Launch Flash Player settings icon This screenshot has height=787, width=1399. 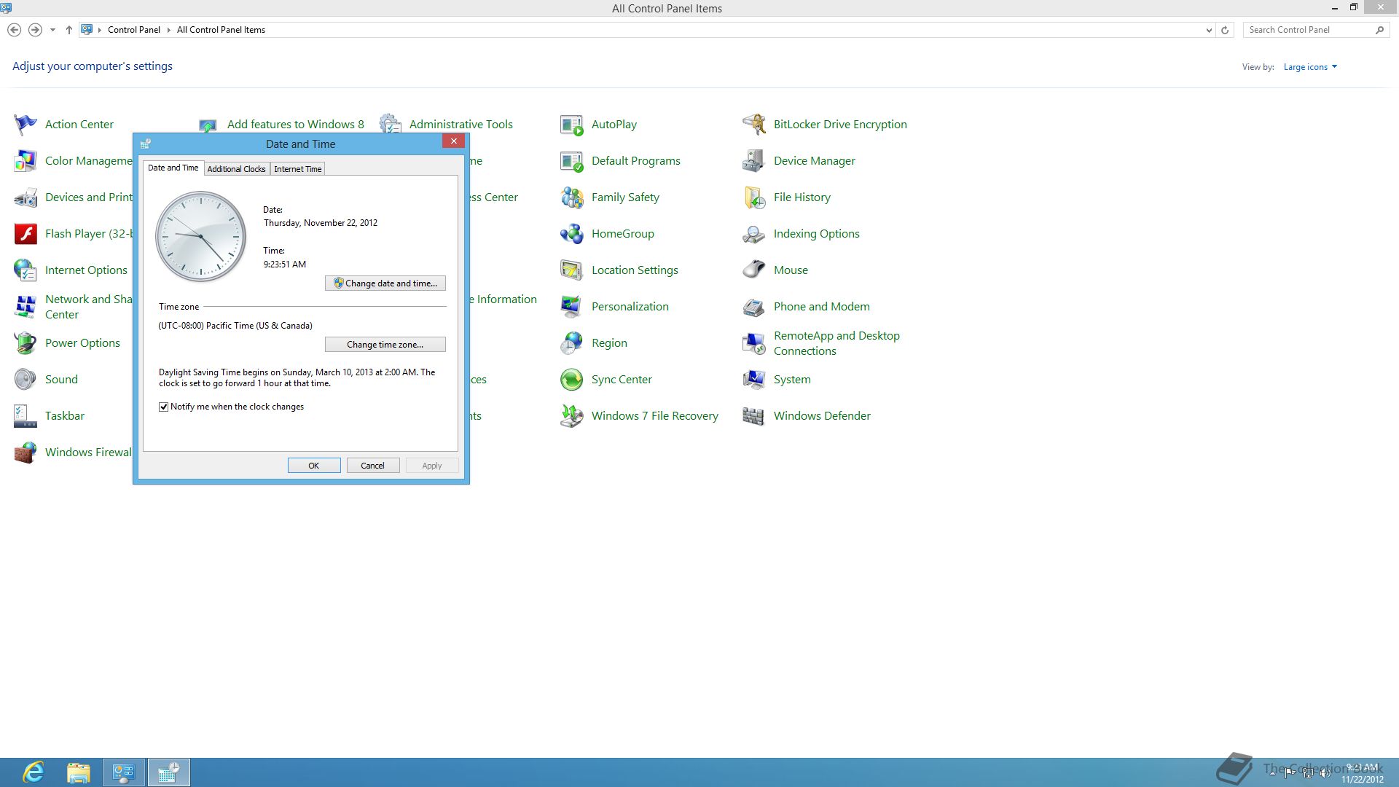pyautogui.click(x=26, y=234)
